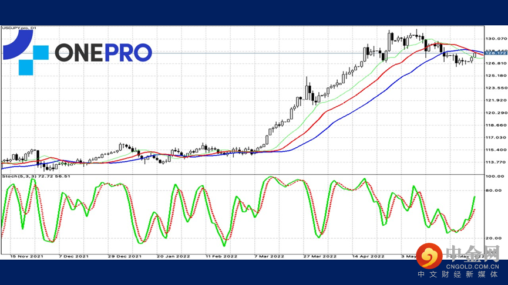Click the ONEPRO logo text

coord(103,53)
